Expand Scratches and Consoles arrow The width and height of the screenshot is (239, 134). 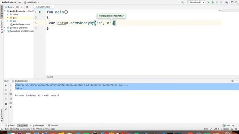pos(5,31)
